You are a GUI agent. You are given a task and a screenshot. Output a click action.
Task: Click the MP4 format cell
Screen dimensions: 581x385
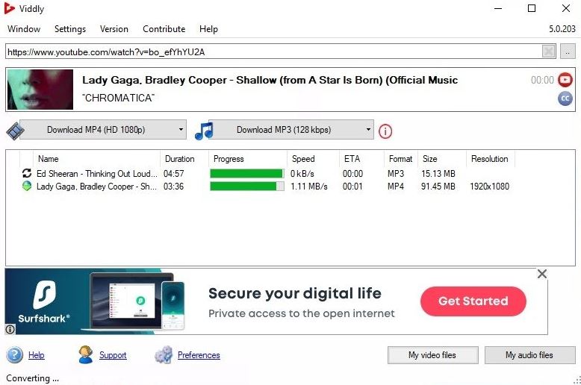pyautogui.click(x=396, y=187)
